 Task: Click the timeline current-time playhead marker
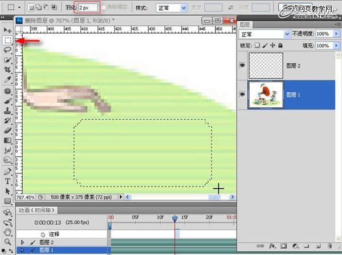point(176,217)
